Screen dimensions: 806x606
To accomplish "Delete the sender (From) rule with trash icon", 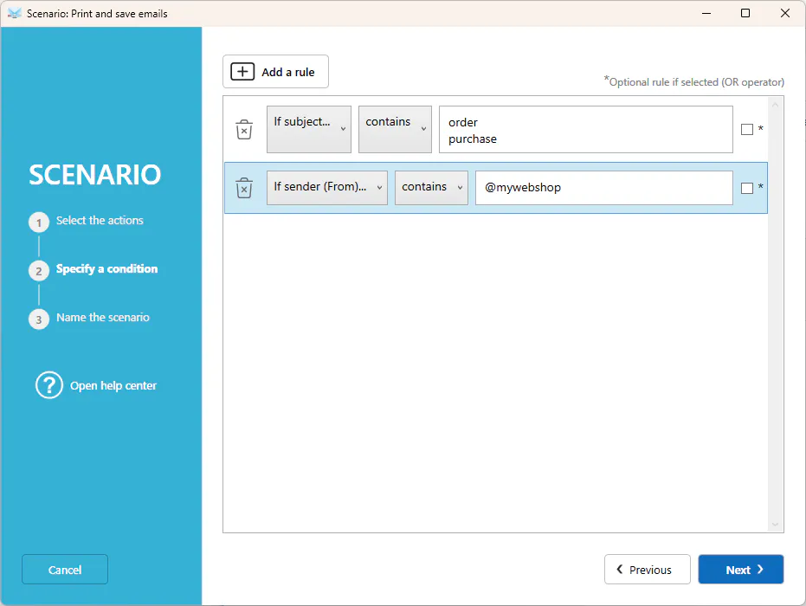I will click(244, 188).
